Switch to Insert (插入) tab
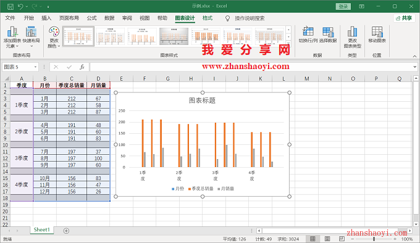Image resolution: width=420 pixels, height=243 pixels. pos(46,18)
